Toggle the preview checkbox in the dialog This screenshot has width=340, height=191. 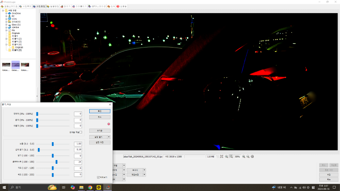tap(98, 177)
